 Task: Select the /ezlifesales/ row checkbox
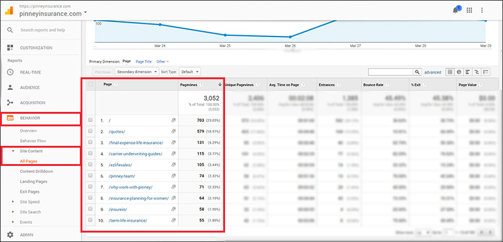91,165
